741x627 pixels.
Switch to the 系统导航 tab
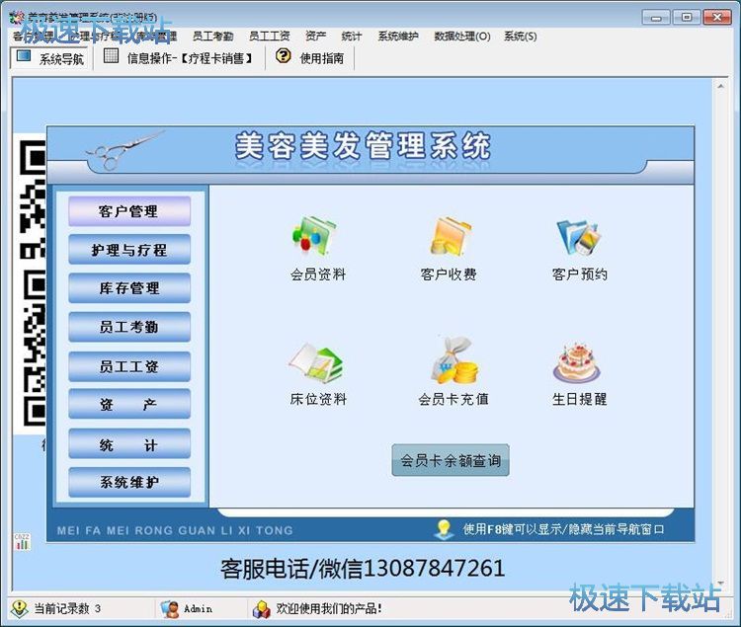tap(49, 58)
